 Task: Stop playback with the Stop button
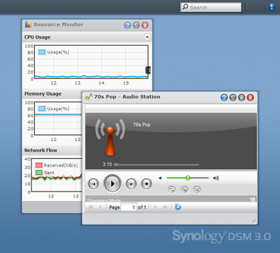(146, 184)
